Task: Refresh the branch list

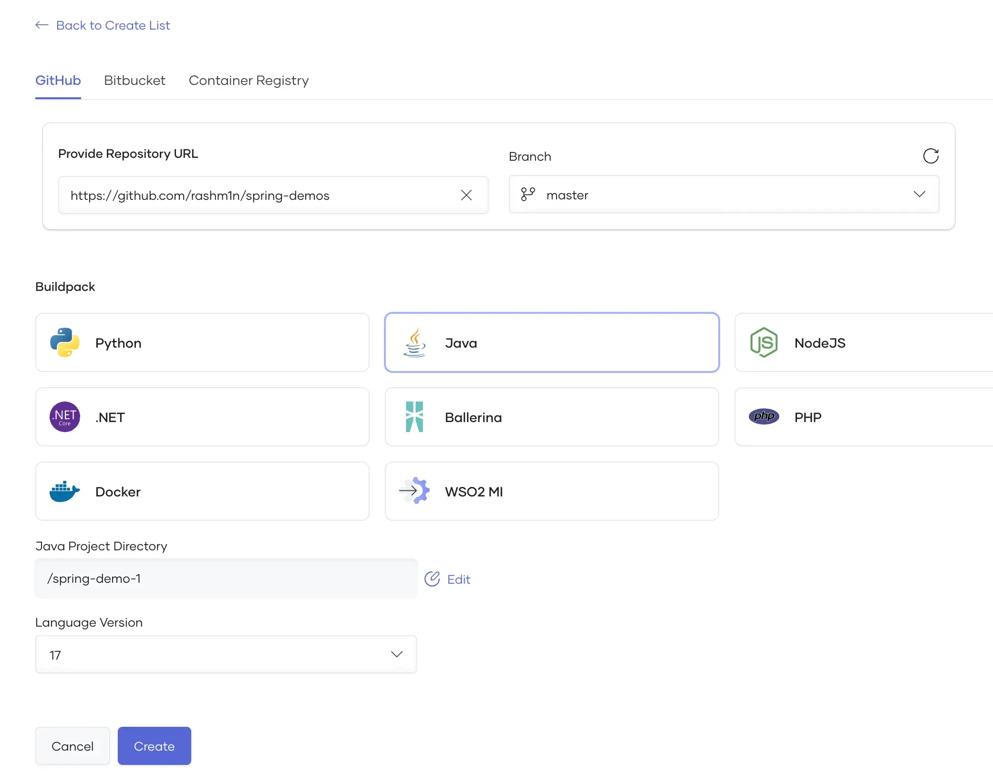Action: click(931, 156)
